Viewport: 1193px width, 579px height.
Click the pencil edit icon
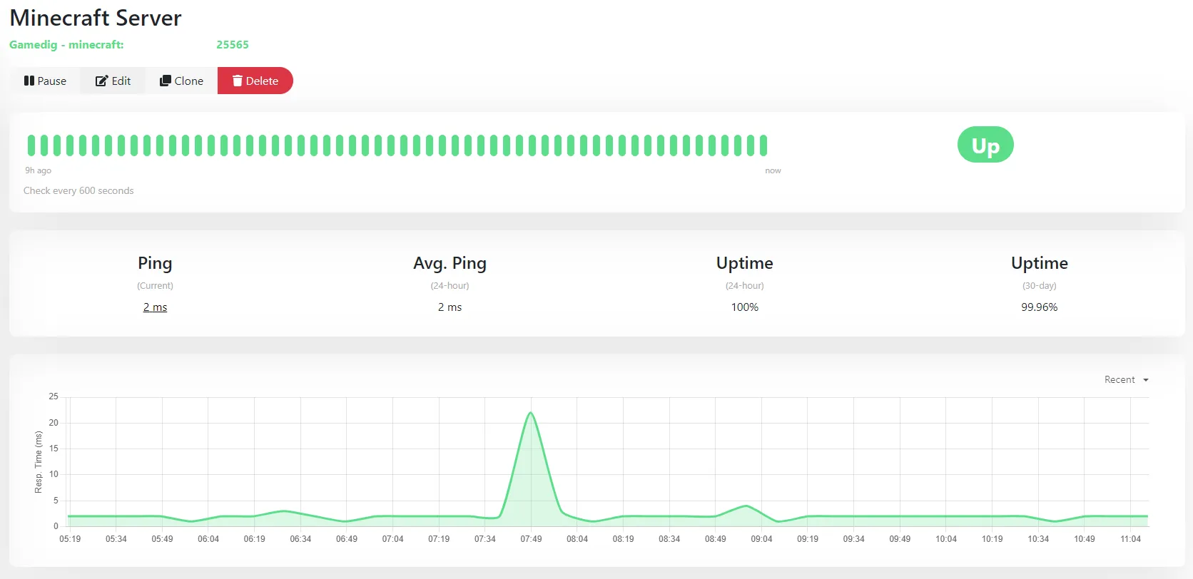pyautogui.click(x=101, y=81)
